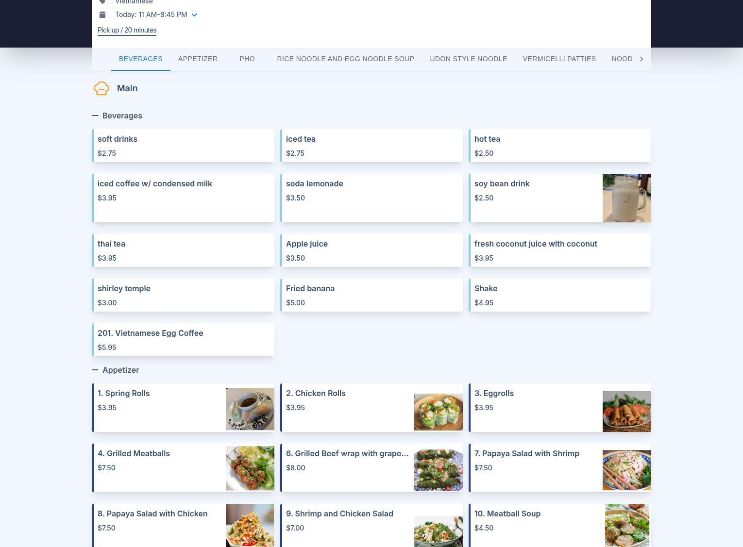The height and width of the screenshot is (547, 743).
Task: View the Meatball Soup photo
Action: pos(627,525)
